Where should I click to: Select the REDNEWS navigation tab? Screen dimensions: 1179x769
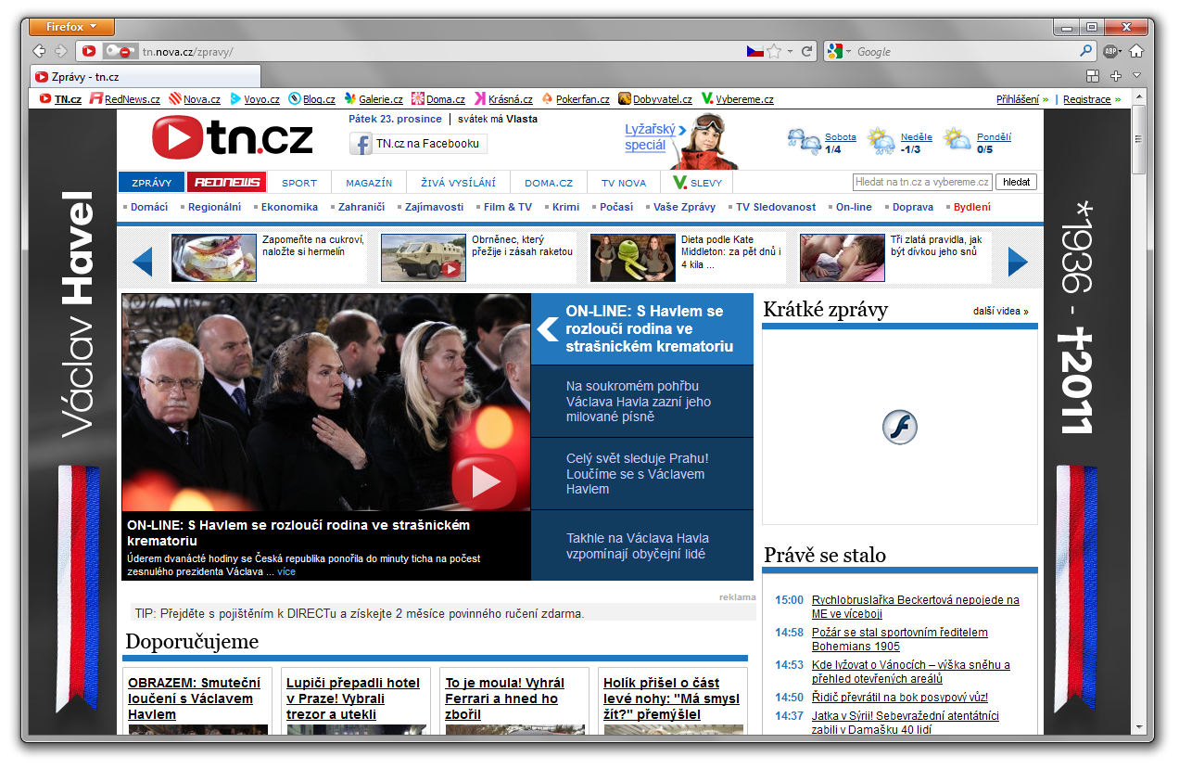click(x=226, y=183)
